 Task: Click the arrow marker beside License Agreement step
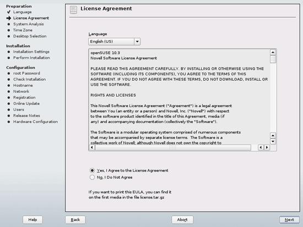click(9, 18)
